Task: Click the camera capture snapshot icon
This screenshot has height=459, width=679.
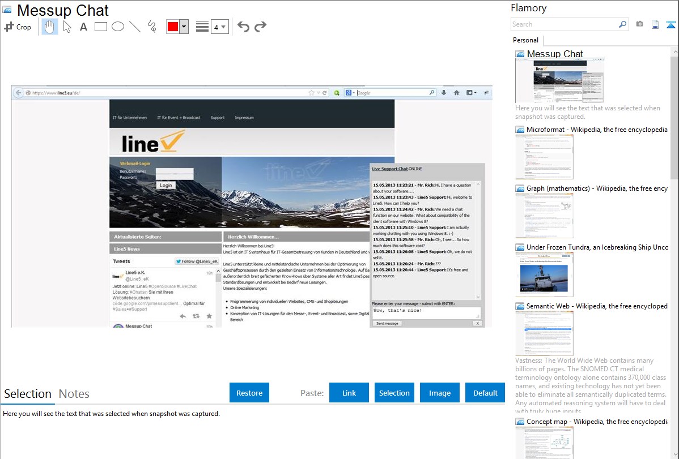Action: point(639,24)
